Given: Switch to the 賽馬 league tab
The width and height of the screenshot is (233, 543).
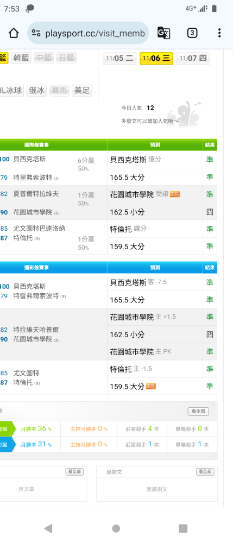Looking at the screenshot, I should click(x=59, y=91).
